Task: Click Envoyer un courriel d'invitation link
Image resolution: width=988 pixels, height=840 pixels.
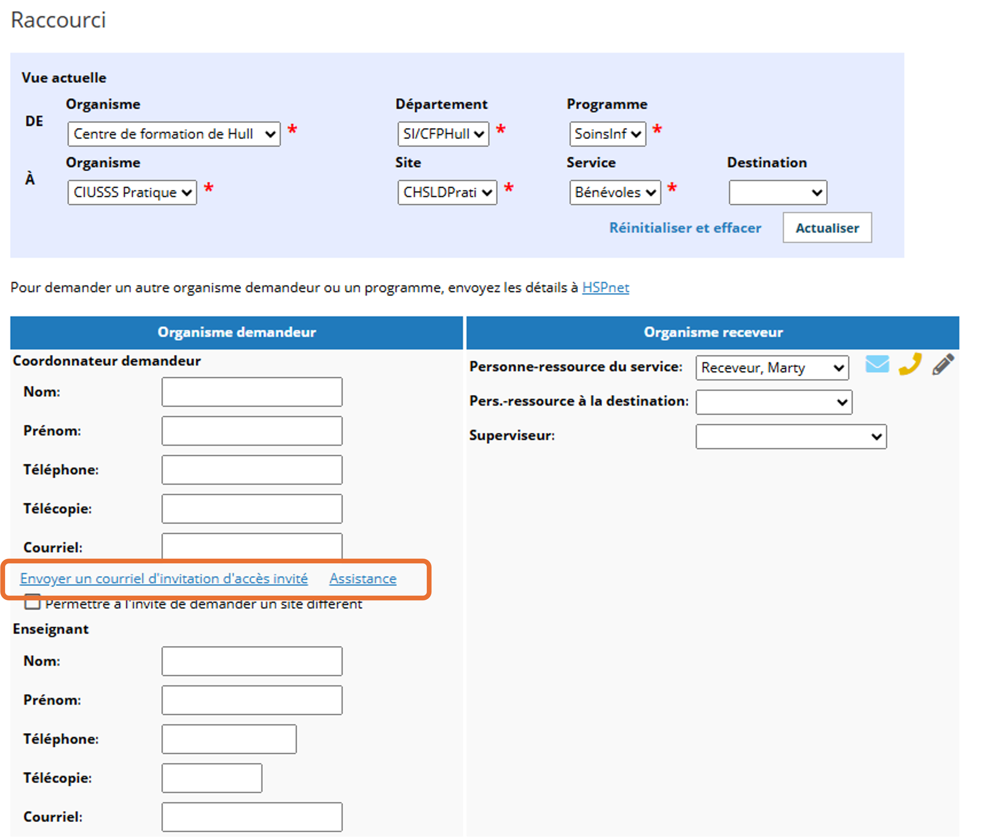Action: click(x=164, y=579)
